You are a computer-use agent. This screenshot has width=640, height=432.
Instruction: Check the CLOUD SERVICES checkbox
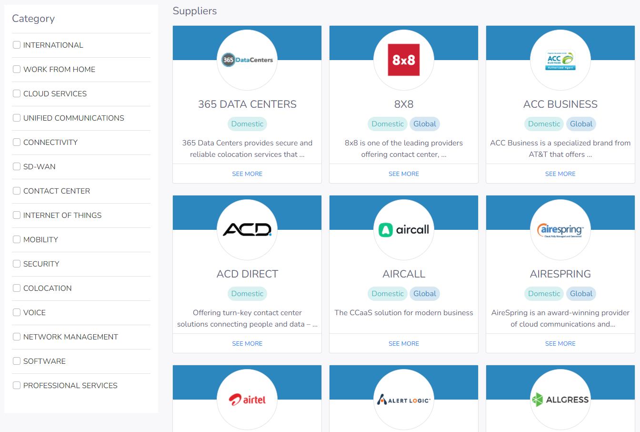point(17,93)
